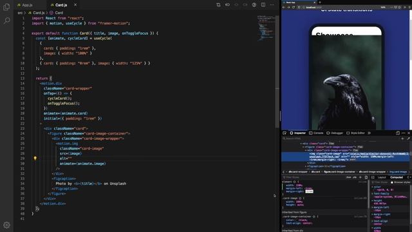This screenshot has height=232, width=412.
Task: Pick a color from the page with the eyedropper
Action: [408, 139]
